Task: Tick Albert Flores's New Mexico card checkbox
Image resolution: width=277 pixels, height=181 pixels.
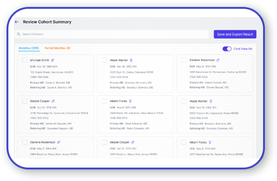Action: click(x=104, y=101)
